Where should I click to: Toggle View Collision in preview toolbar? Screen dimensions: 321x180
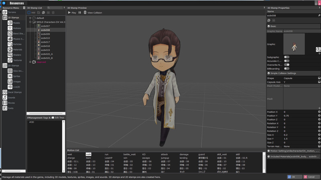tap(93, 13)
